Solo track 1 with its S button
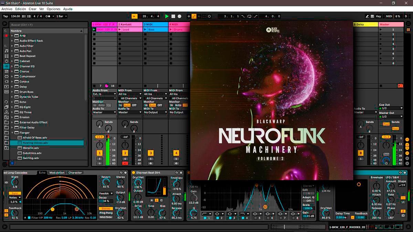 [x=99, y=159]
